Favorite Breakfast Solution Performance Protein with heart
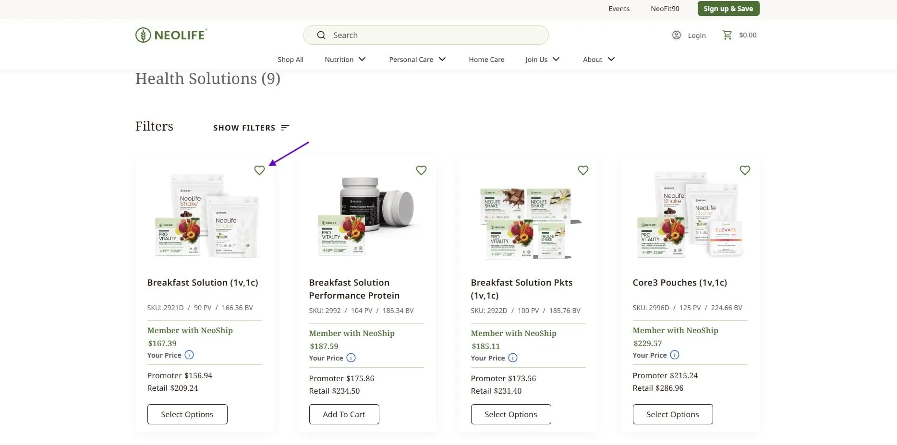 click(421, 170)
